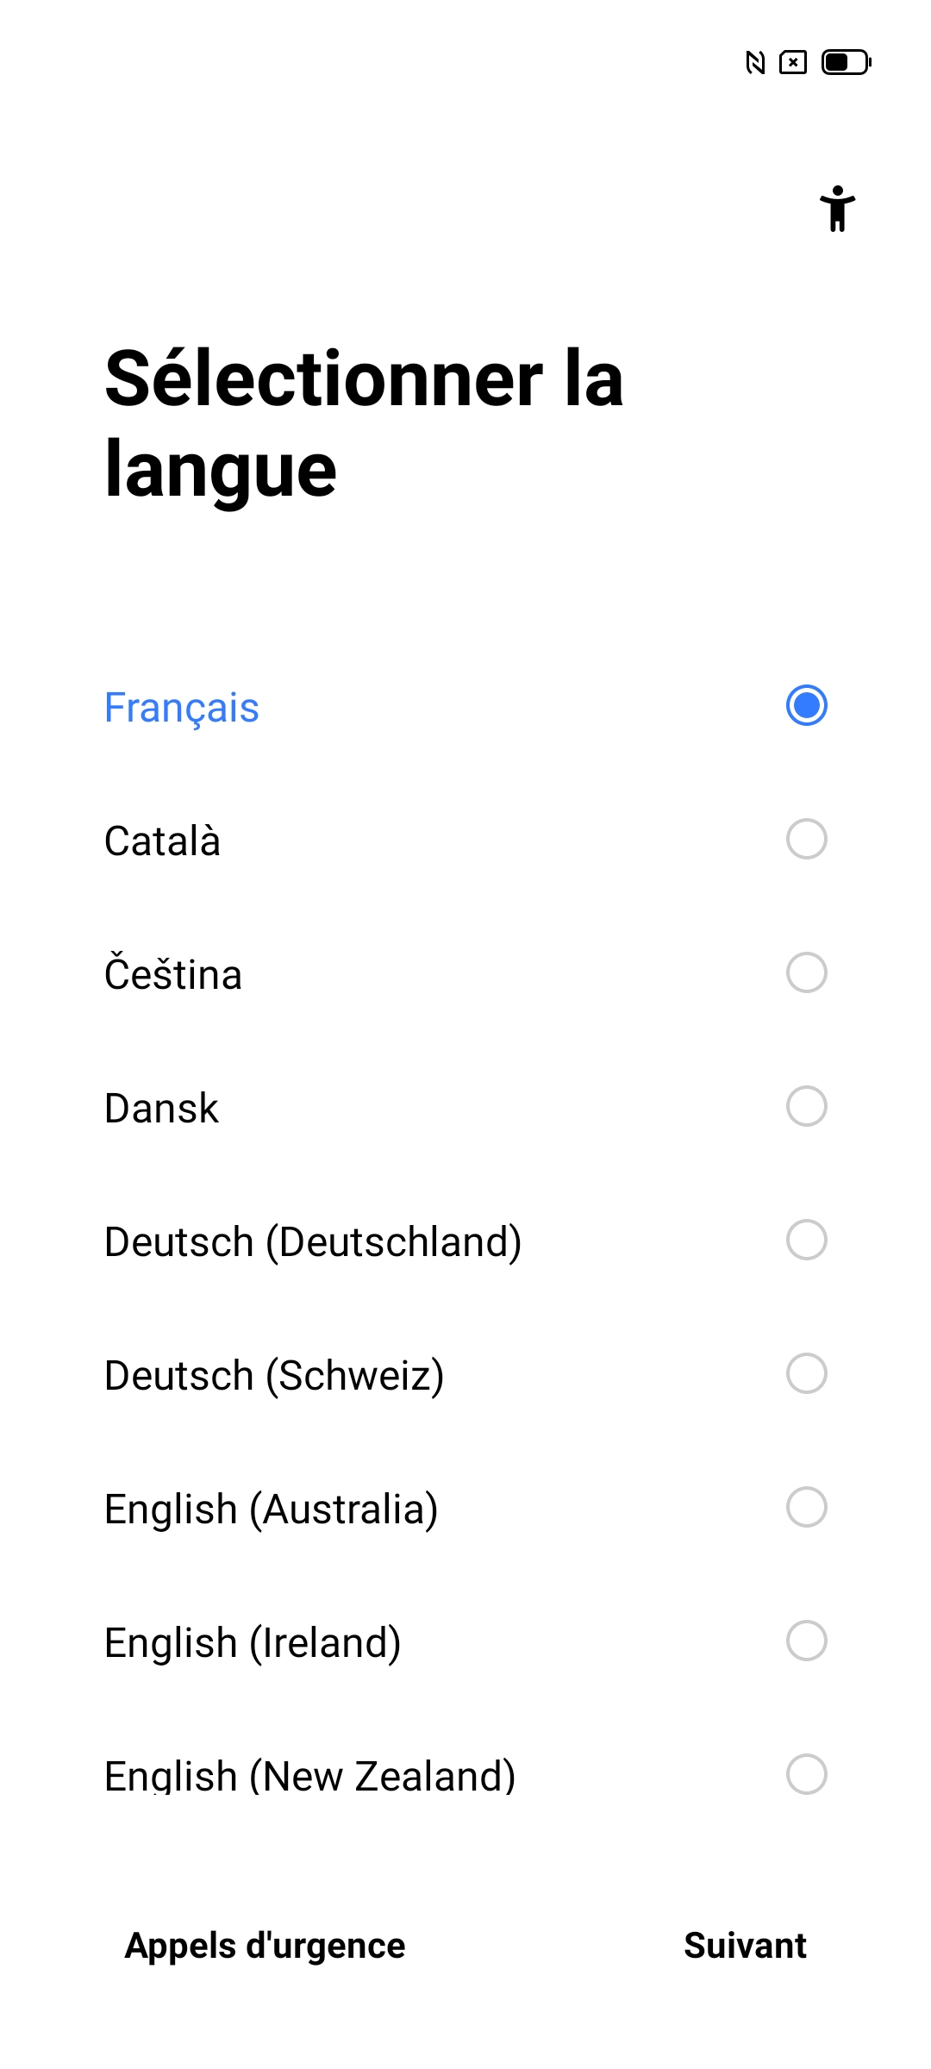
Task: Open Appels d'urgence emergency calls
Action: click(265, 1946)
